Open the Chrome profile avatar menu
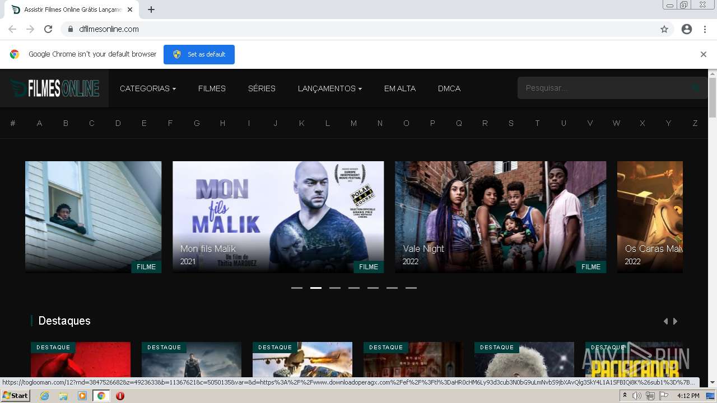Viewport: 717px width, 403px height. [x=687, y=29]
